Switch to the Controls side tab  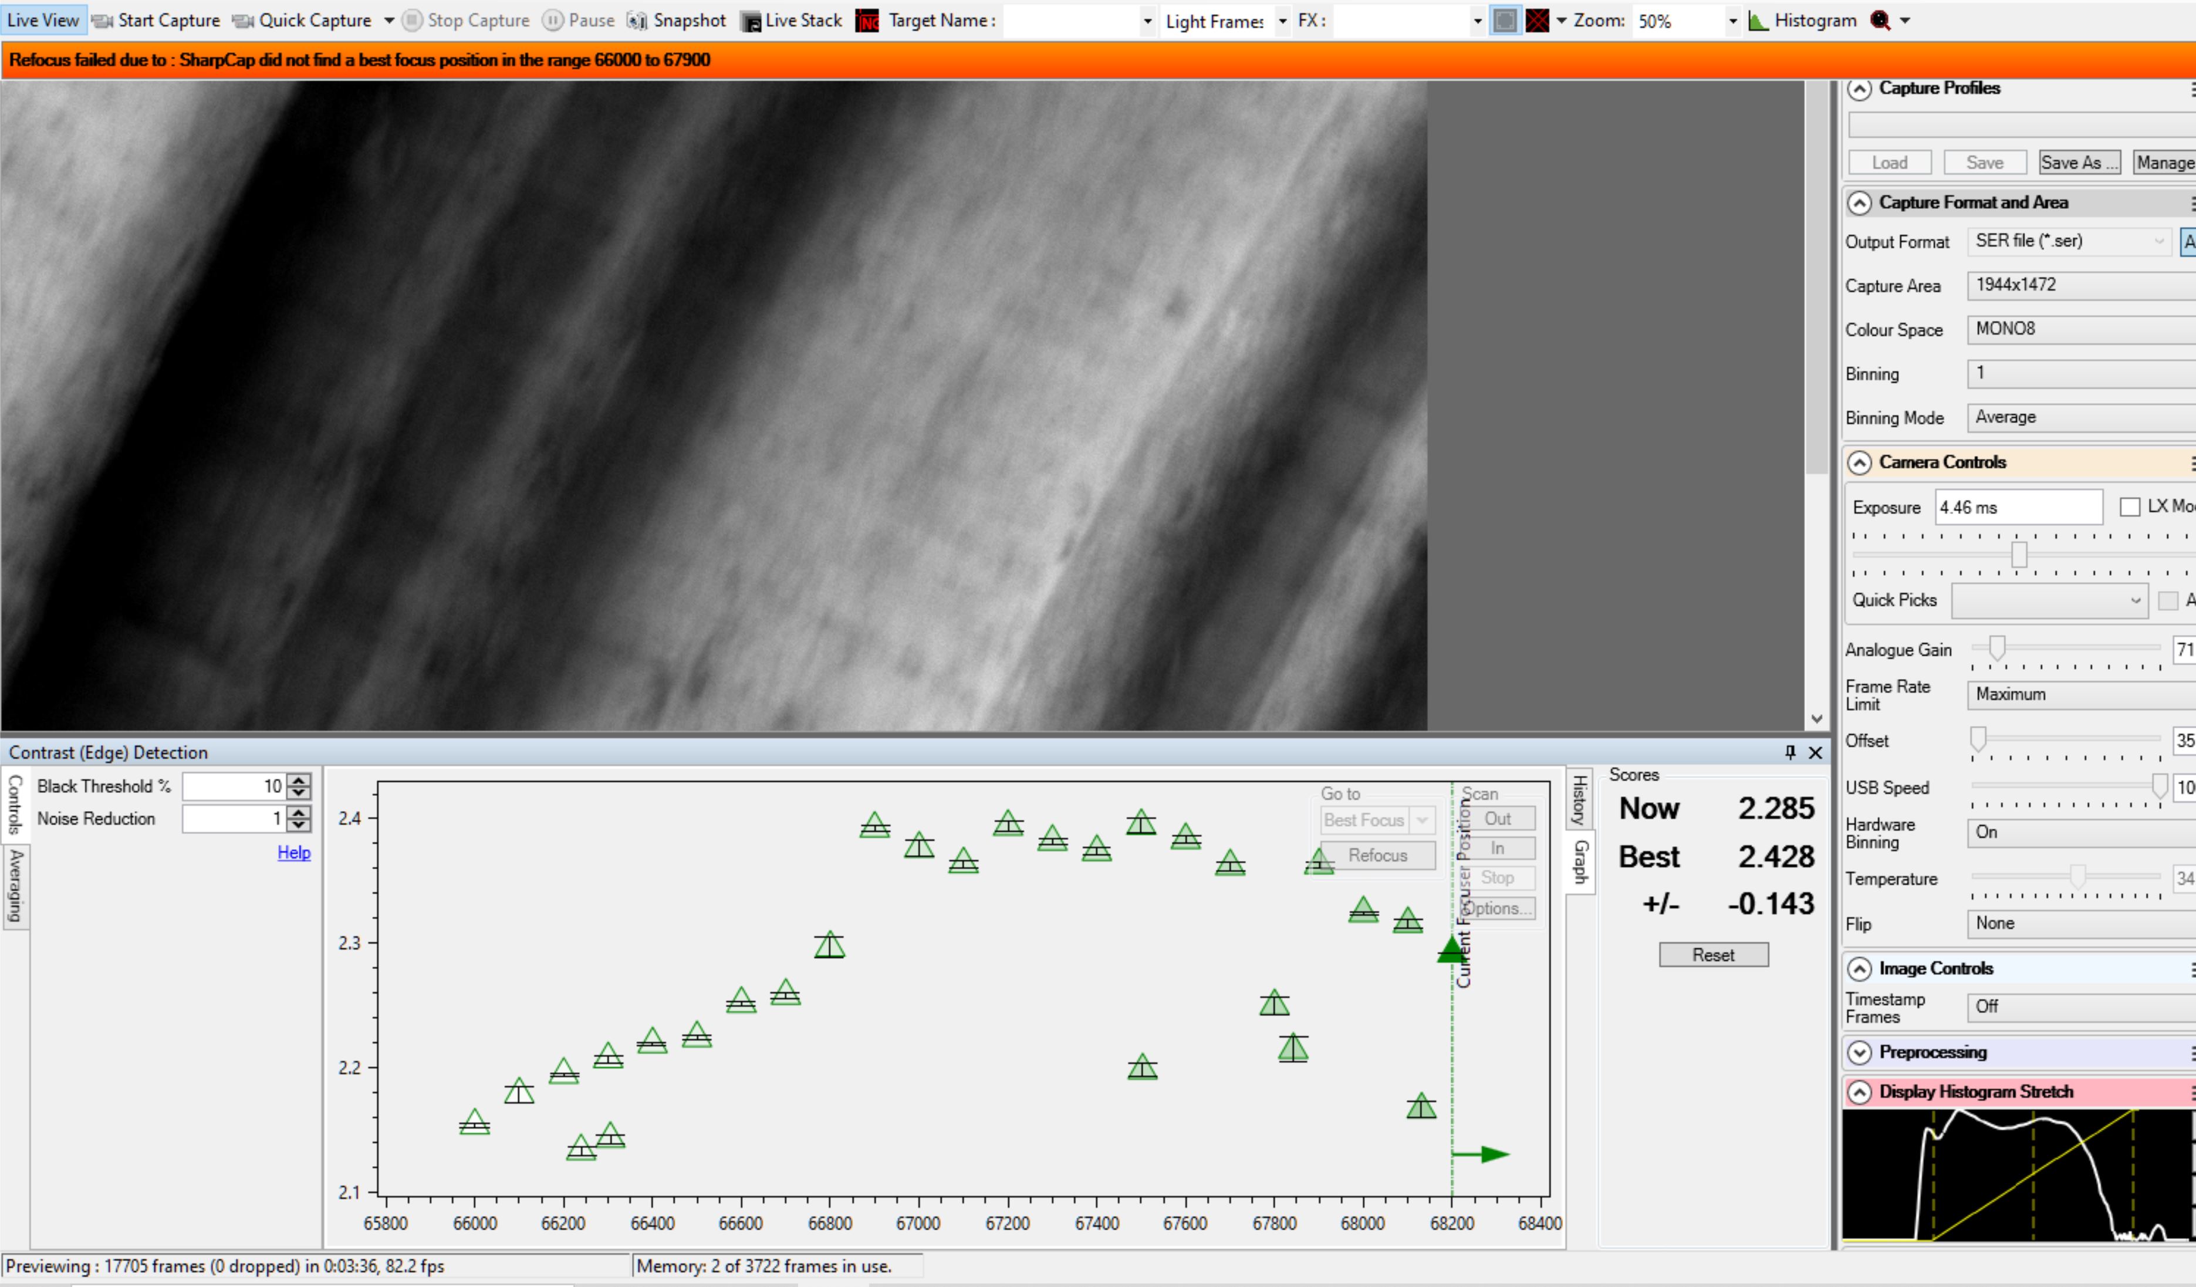click(x=14, y=804)
